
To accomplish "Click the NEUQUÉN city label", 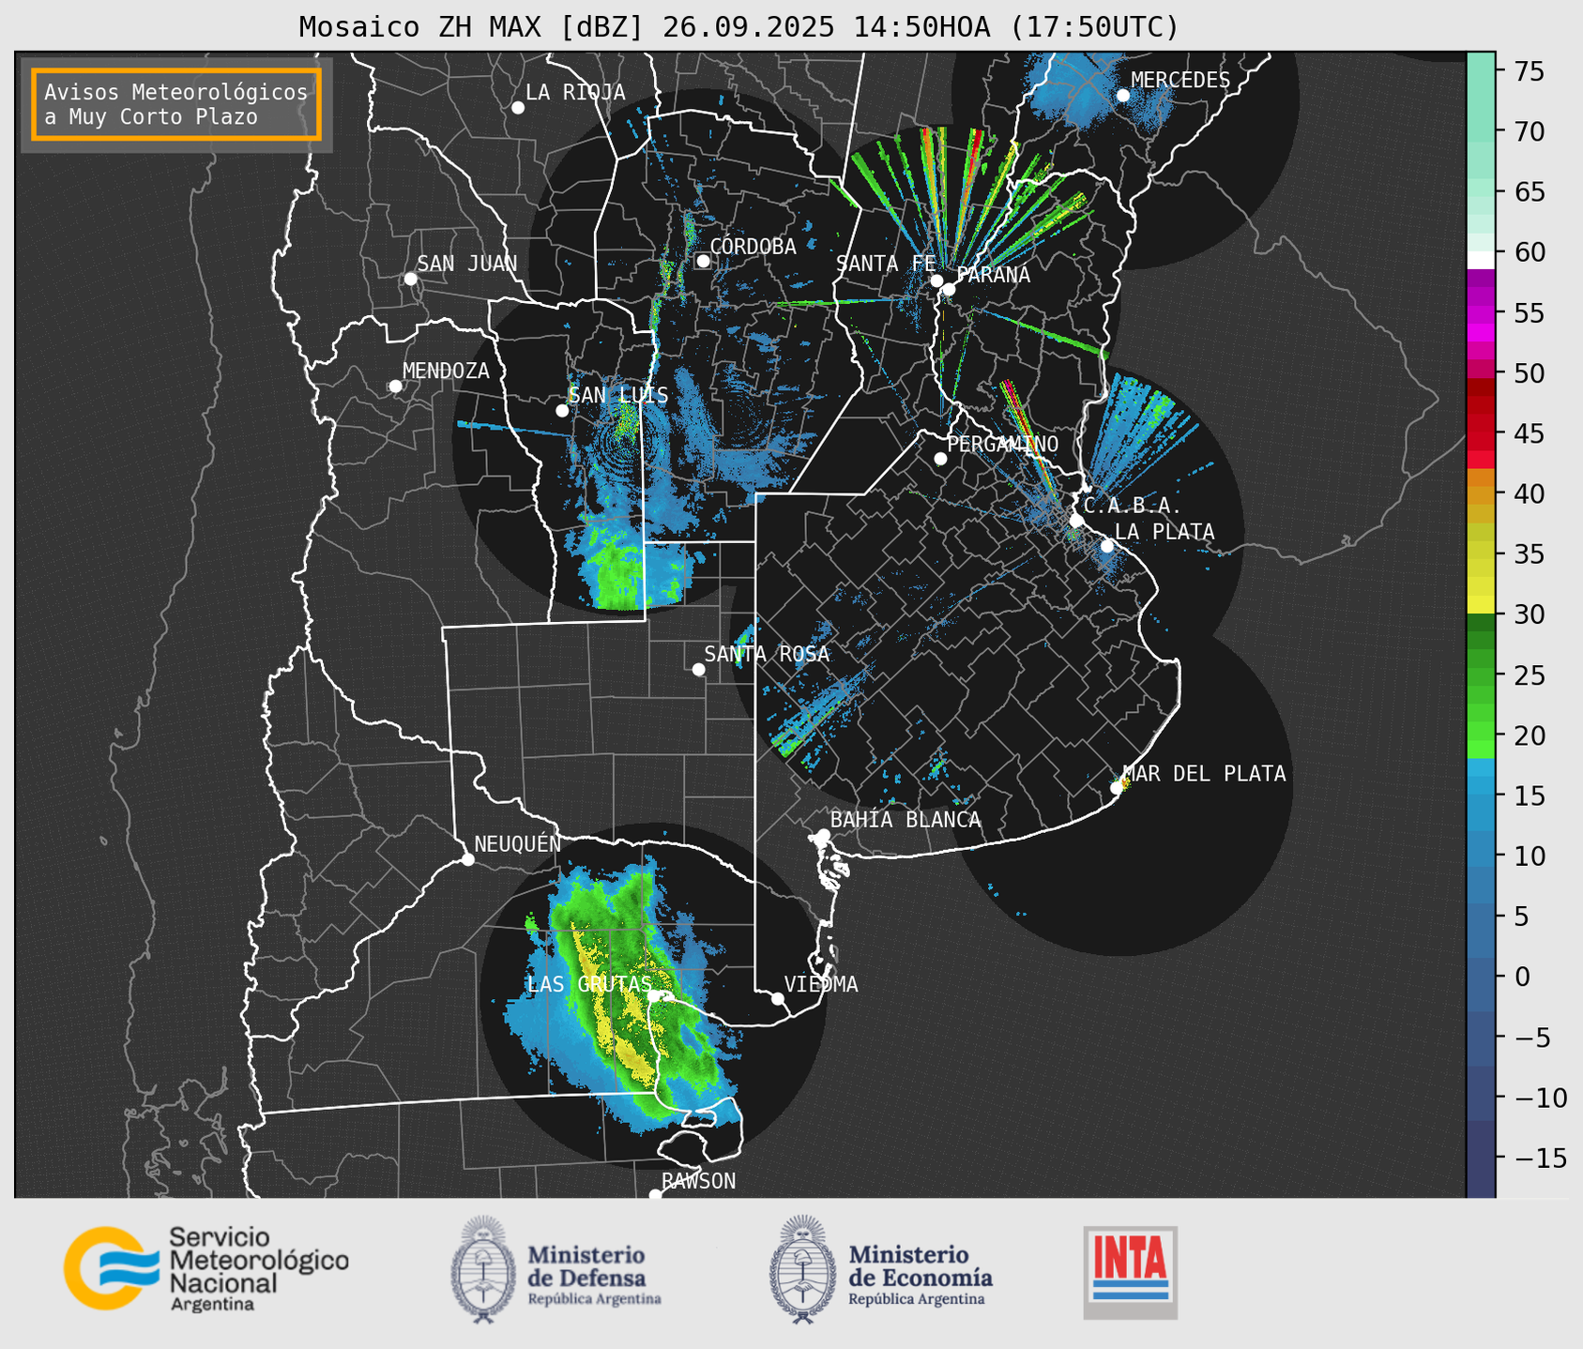I will pos(517,843).
